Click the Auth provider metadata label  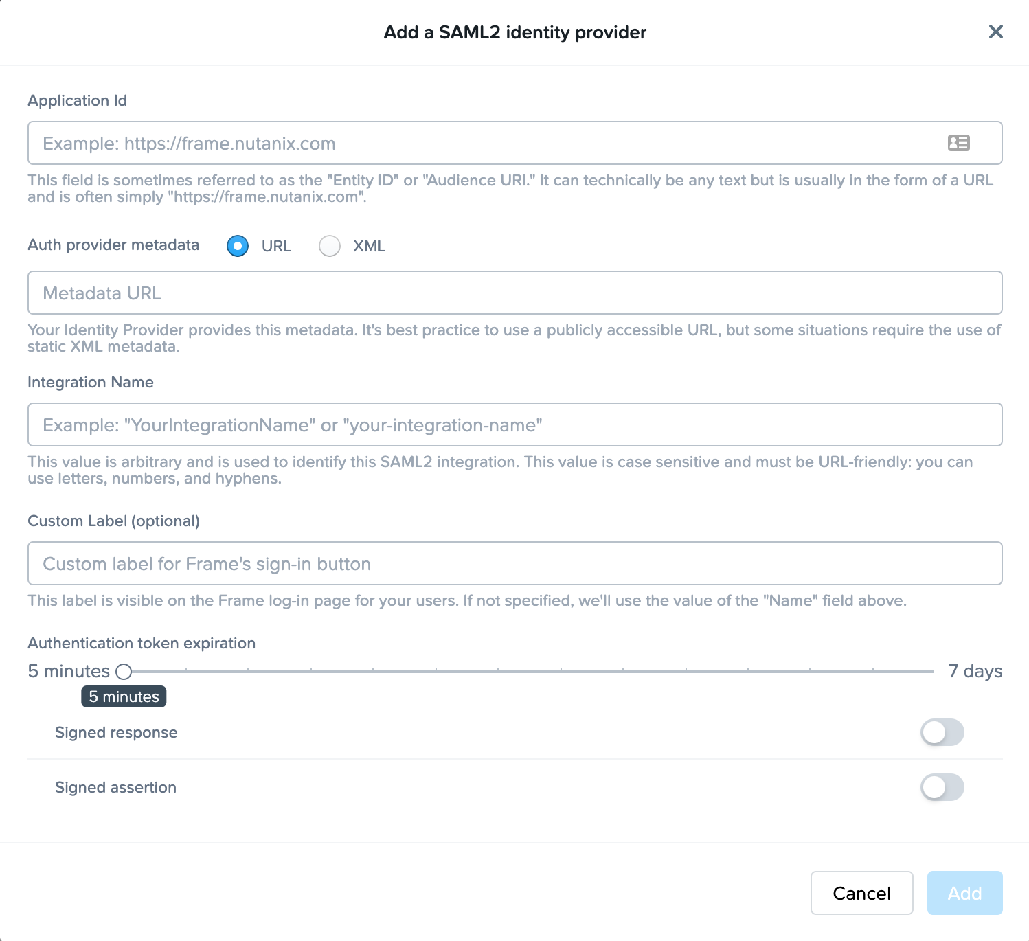tap(113, 245)
